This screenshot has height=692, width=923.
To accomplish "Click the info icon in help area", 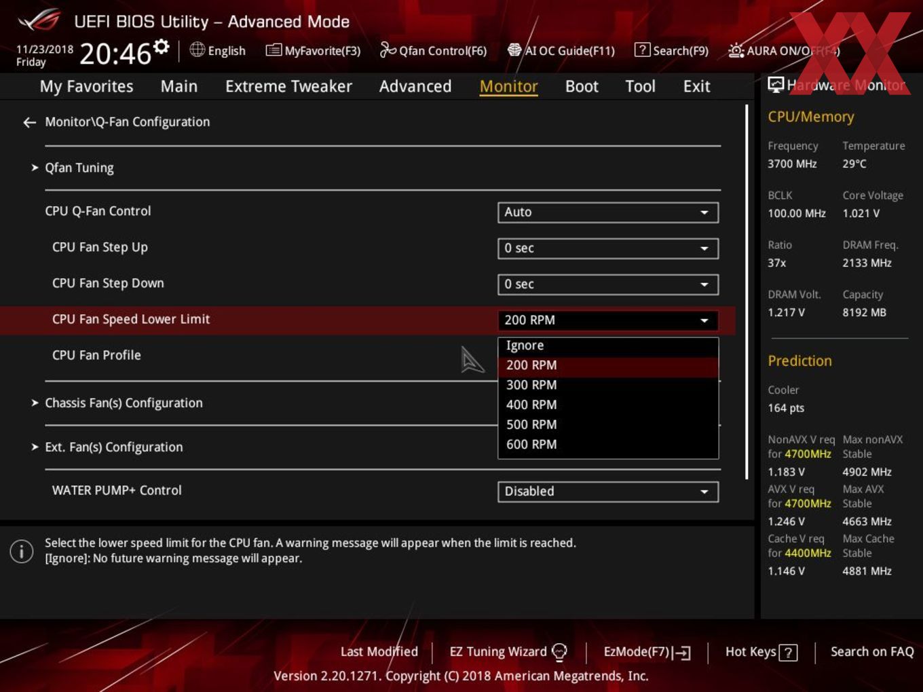I will 22,551.
